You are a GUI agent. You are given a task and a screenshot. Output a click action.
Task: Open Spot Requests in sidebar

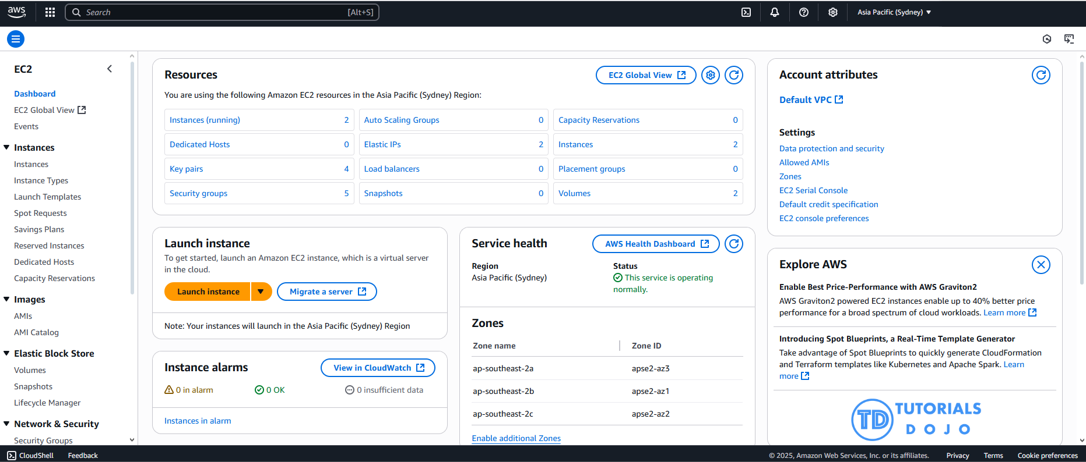click(40, 213)
